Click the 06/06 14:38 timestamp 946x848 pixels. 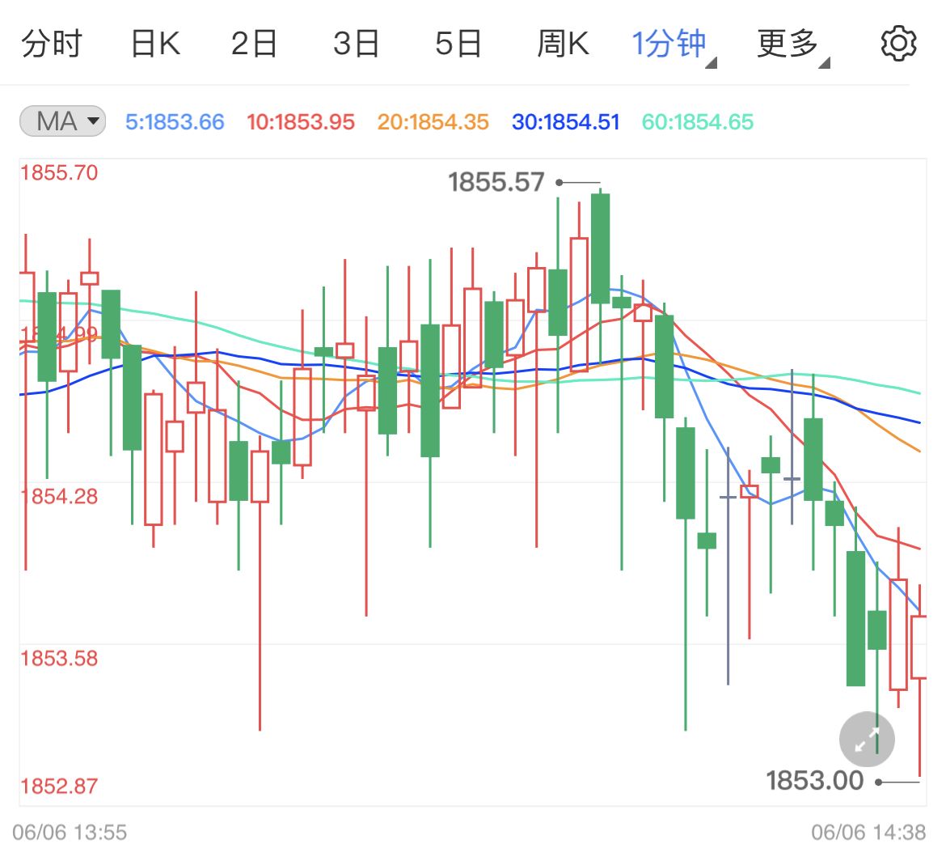coord(868,829)
